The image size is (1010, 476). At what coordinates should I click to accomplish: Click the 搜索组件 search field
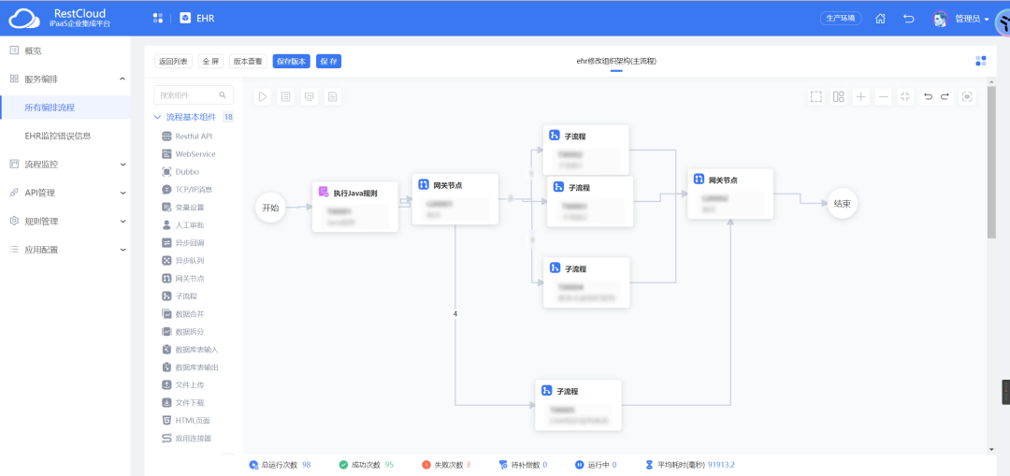click(x=194, y=95)
